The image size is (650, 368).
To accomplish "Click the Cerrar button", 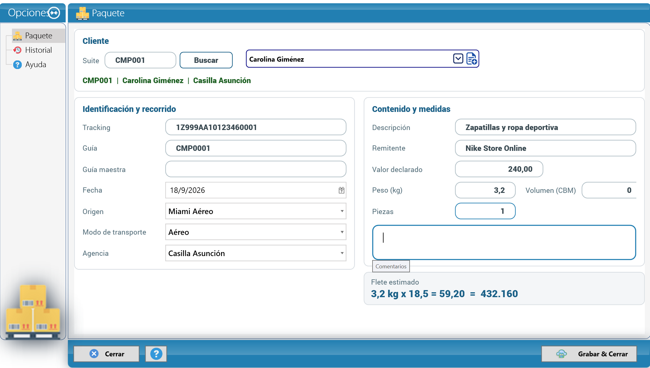I will (106, 354).
